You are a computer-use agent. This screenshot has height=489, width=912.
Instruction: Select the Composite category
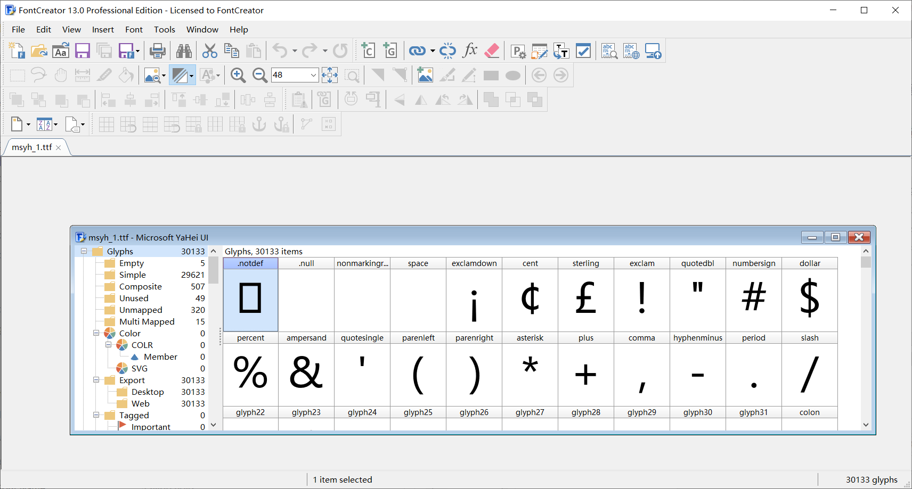click(141, 286)
